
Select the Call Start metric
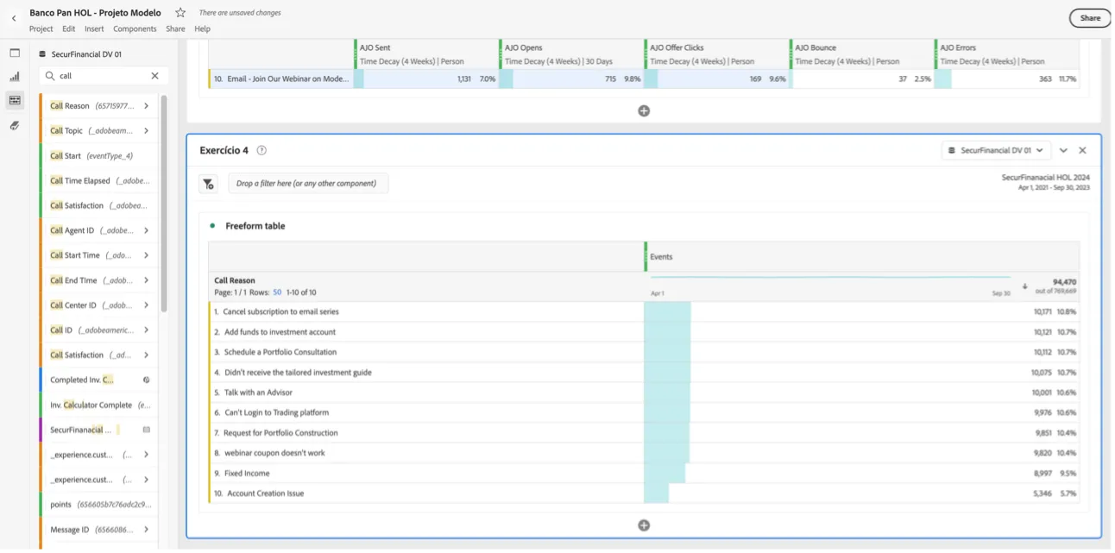coord(98,156)
